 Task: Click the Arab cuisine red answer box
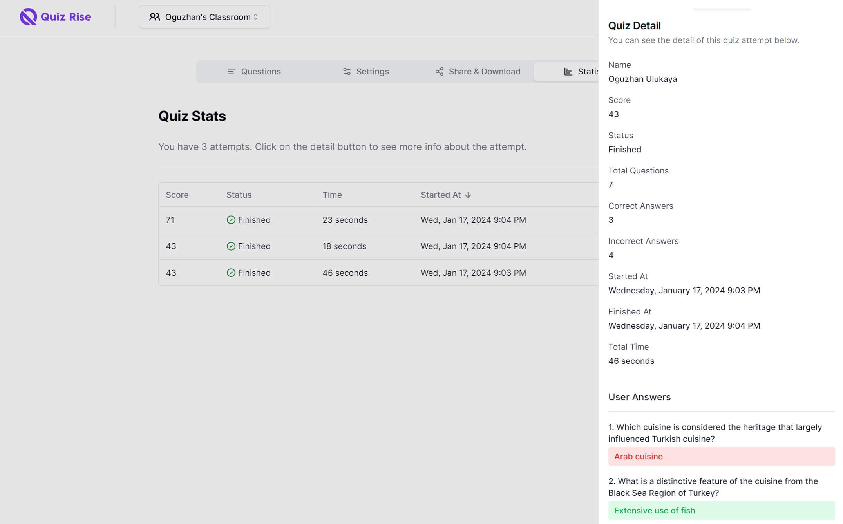pos(721,457)
